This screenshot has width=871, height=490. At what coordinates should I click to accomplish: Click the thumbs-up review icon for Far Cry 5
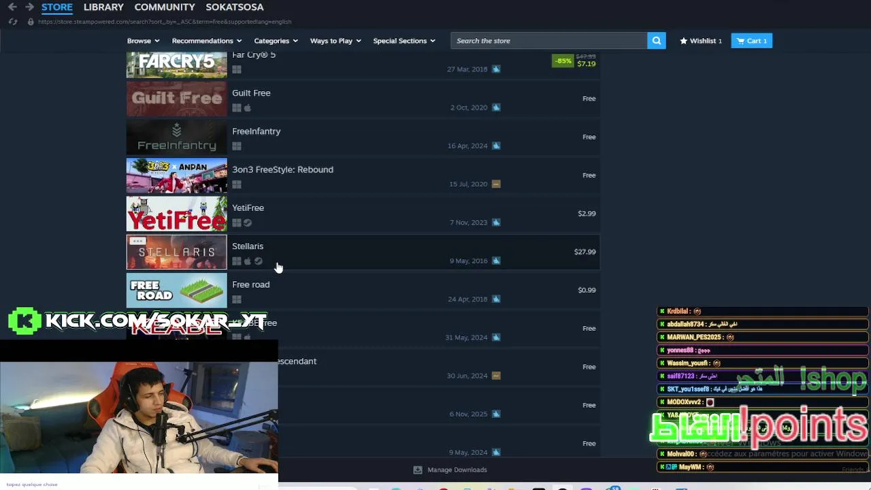(496, 69)
